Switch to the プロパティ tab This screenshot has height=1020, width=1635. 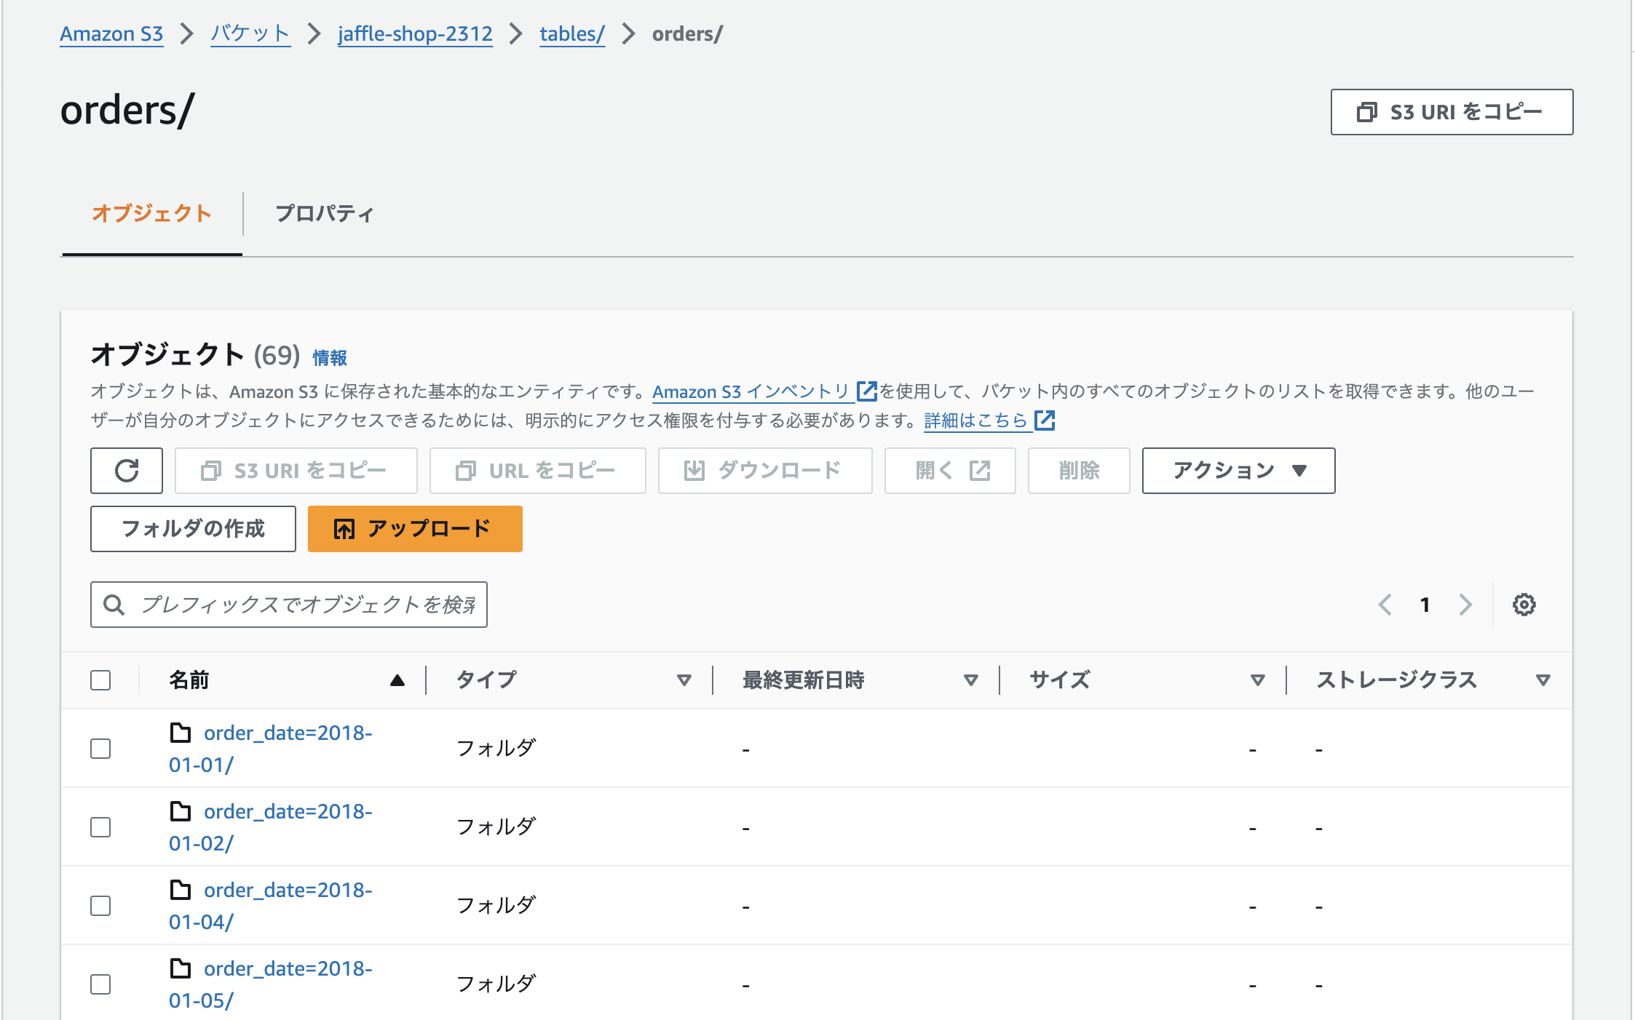(x=325, y=213)
